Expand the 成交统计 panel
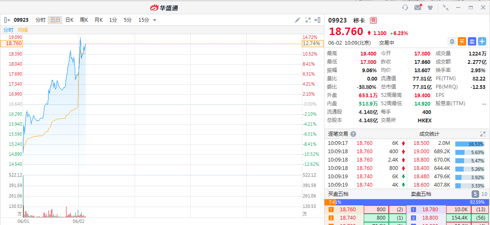 coord(483,134)
